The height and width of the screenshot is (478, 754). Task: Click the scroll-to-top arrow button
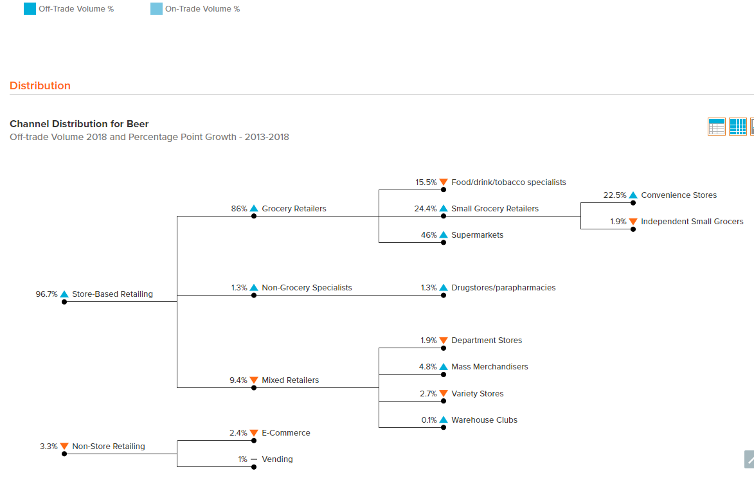(x=750, y=459)
